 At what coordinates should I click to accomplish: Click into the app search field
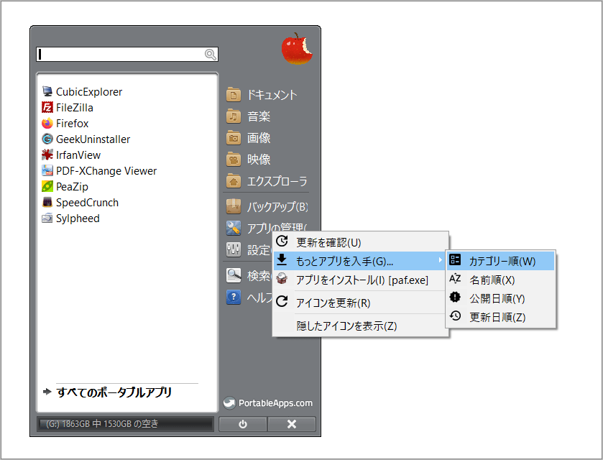[x=127, y=54]
